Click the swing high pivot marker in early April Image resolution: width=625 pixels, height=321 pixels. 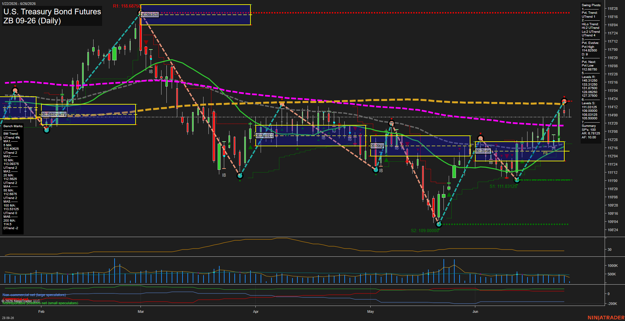[x=282, y=104]
